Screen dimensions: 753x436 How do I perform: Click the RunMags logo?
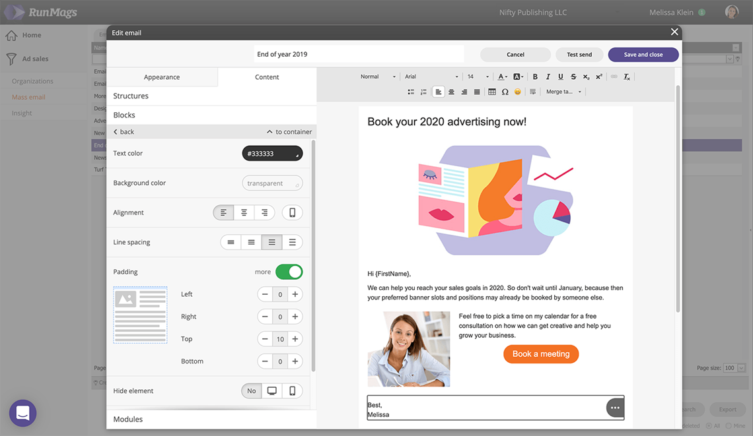42,12
